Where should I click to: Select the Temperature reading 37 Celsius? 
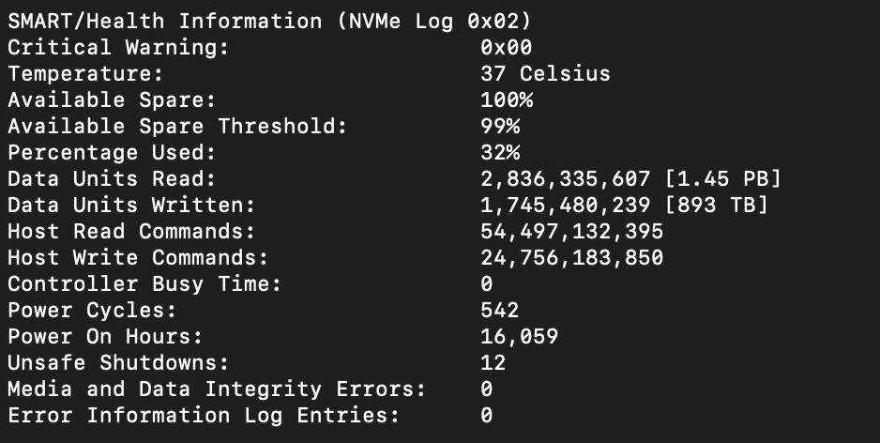(545, 73)
